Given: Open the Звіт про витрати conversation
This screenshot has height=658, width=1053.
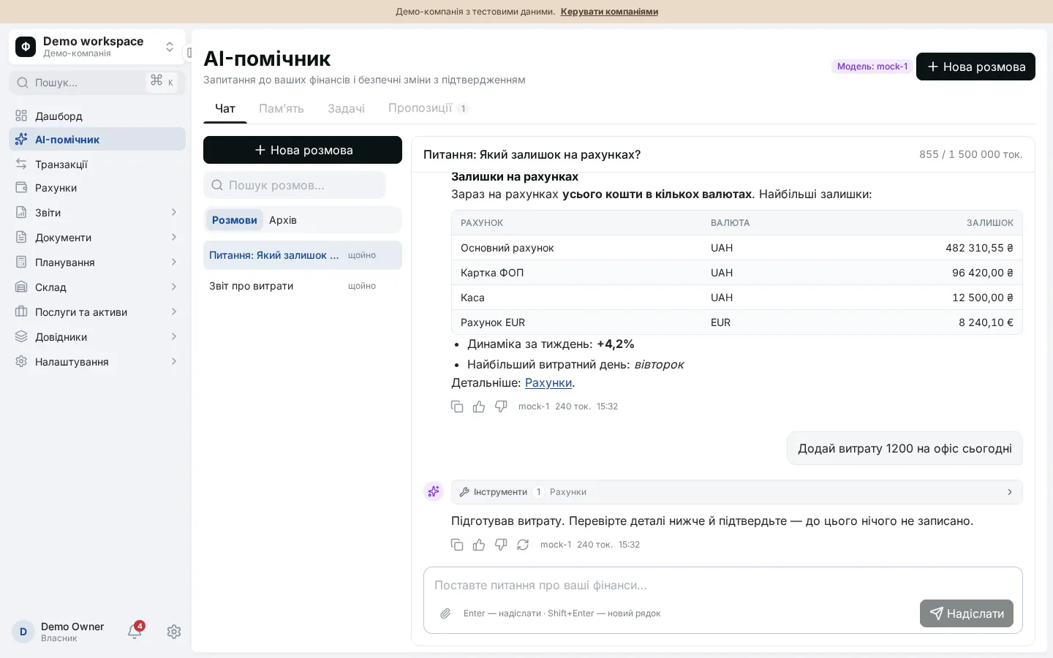Looking at the screenshot, I should [x=303, y=286].
